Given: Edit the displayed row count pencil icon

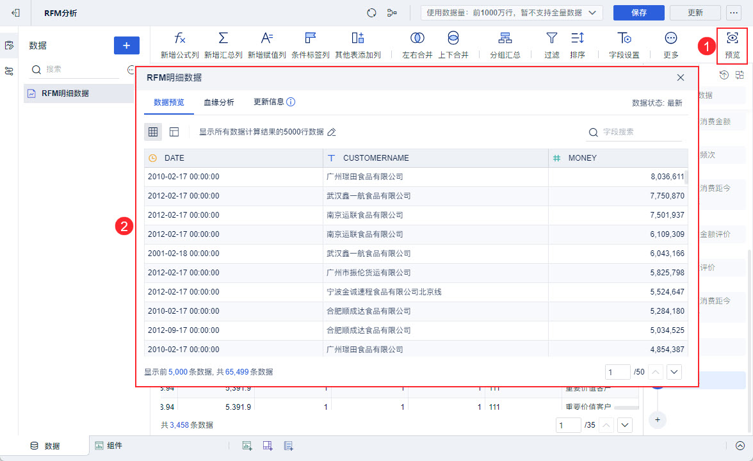Looking at the screenshot, I should point(332,133).
